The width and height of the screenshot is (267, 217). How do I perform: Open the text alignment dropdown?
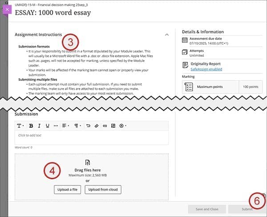tap(65, 126)
